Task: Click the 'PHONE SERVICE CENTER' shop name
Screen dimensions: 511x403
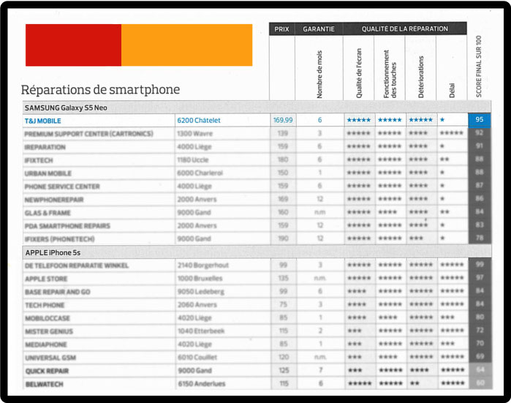Action: 62,187
